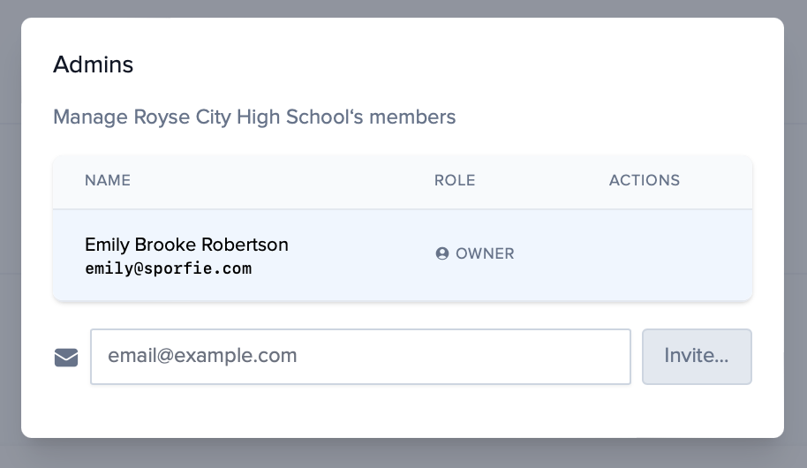The width and height of the screenshot is (807, 468).
Task: Click the OWNER role label
Action: point(485,253)
